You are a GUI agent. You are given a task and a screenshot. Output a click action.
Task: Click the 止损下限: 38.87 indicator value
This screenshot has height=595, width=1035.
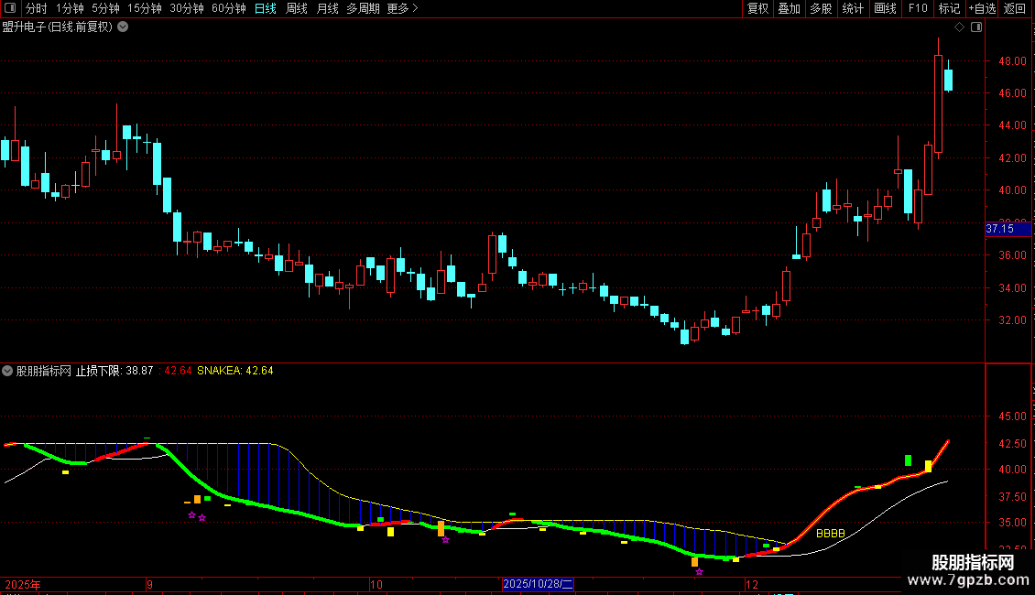pos(114,371)
